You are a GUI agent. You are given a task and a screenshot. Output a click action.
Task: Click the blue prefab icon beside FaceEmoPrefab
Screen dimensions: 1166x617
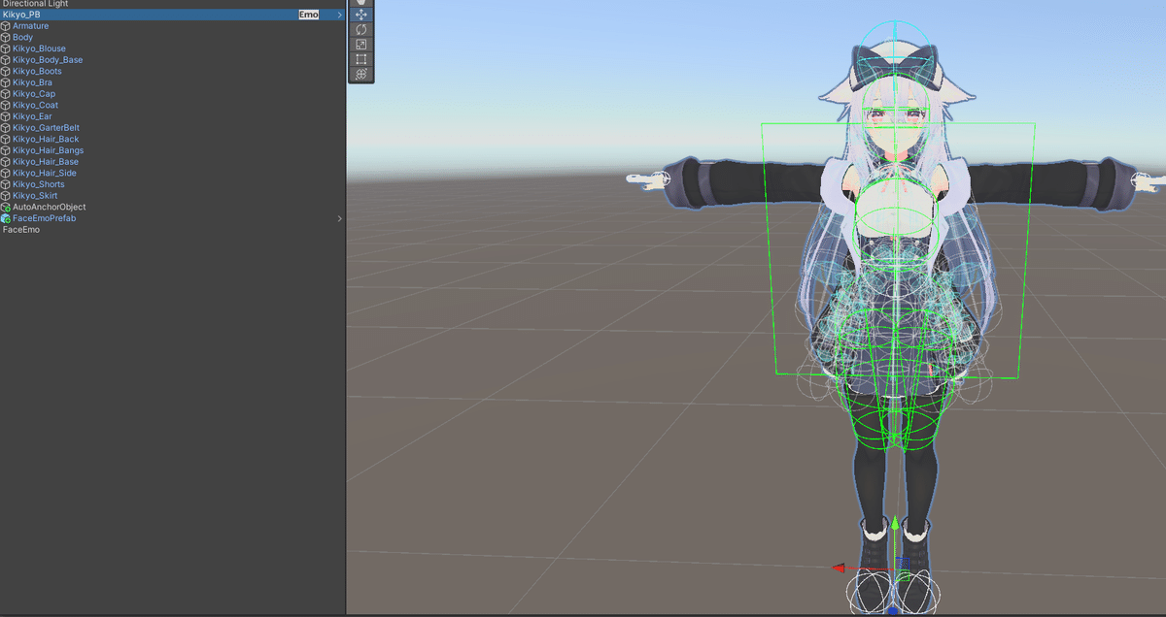coord(6,218)
